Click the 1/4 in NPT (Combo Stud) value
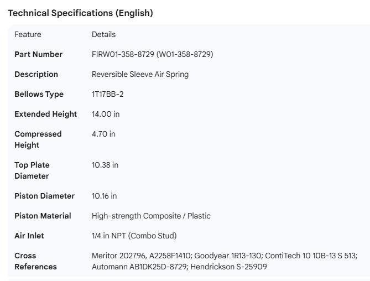The height and width of the screenshot is (281, 370). point(134,236)
